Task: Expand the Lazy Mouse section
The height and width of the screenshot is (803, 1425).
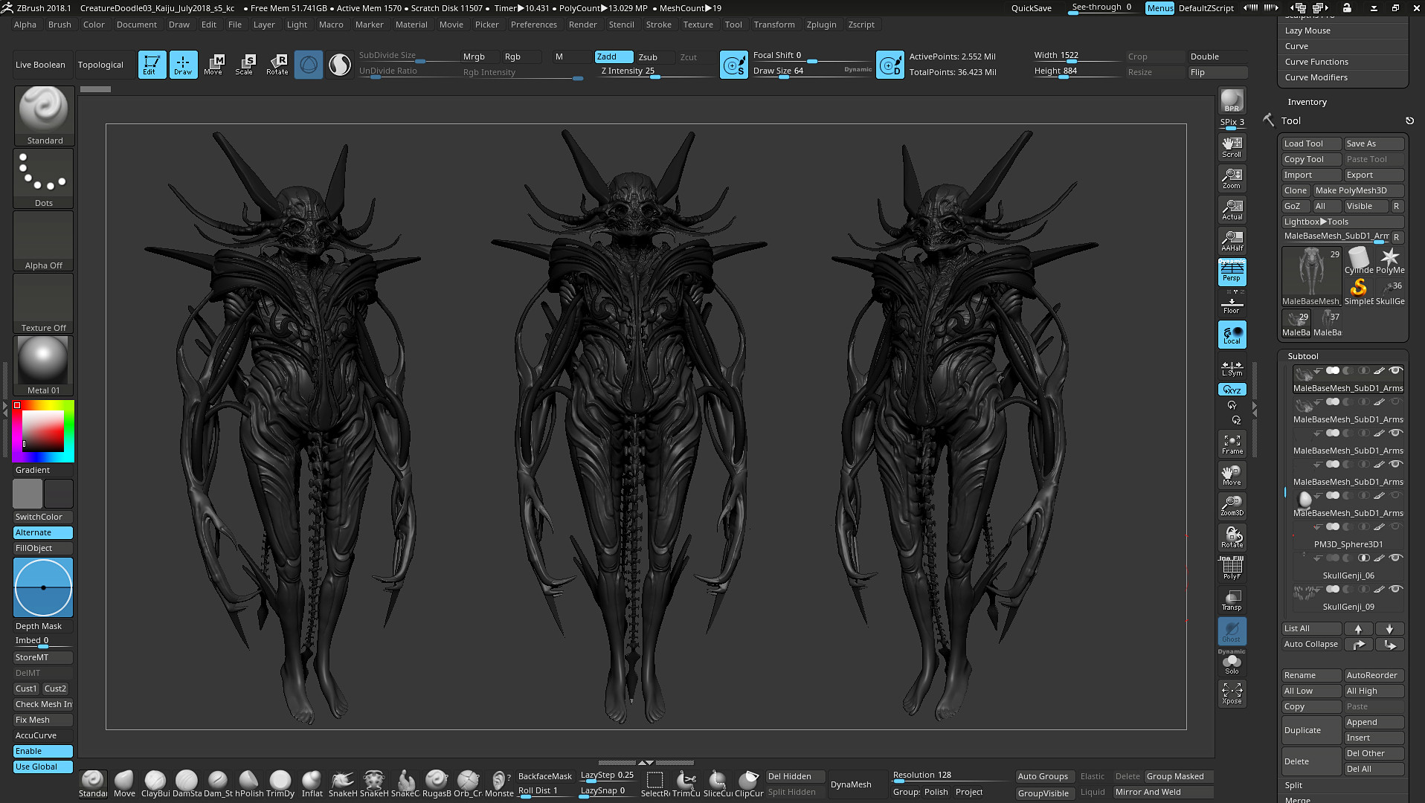Action: click(1307, 30)
